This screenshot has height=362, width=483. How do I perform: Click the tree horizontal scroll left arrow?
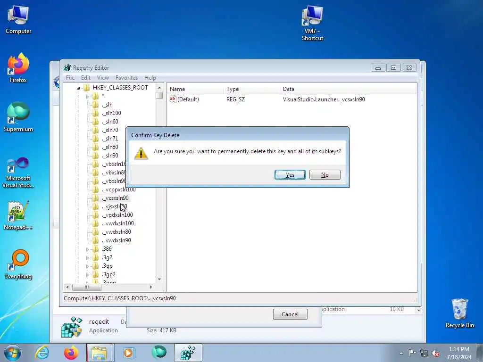(67, 287)
